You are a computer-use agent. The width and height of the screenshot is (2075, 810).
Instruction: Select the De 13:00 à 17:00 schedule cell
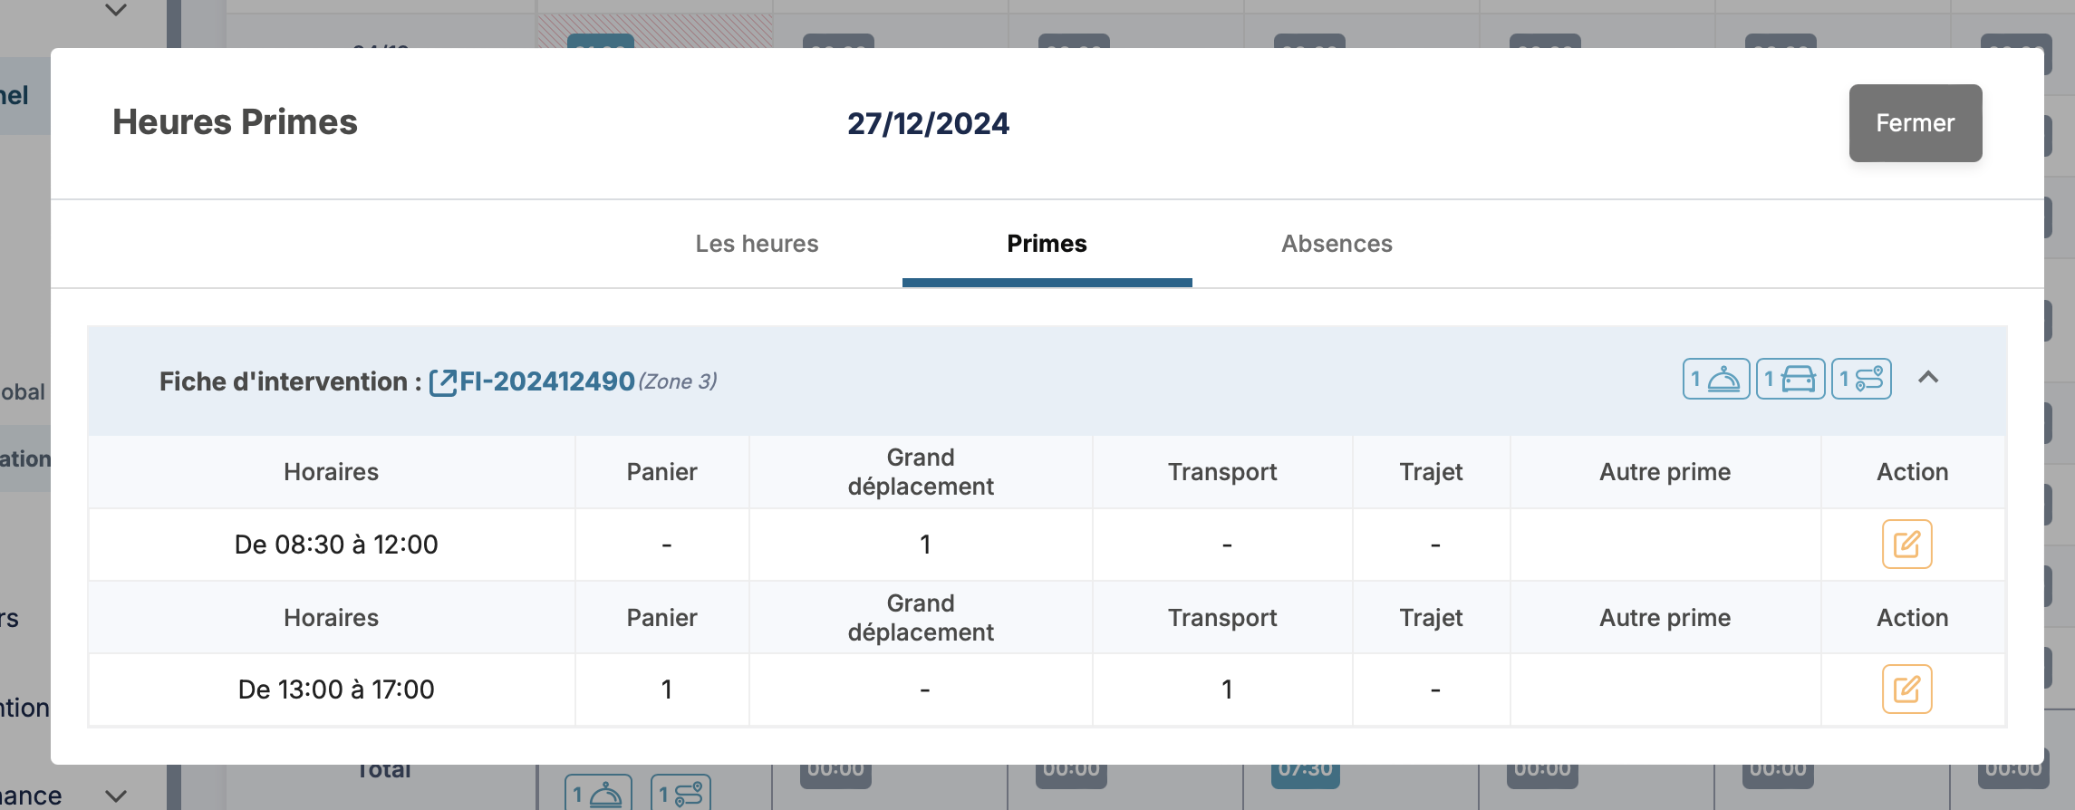pos(335,689)
